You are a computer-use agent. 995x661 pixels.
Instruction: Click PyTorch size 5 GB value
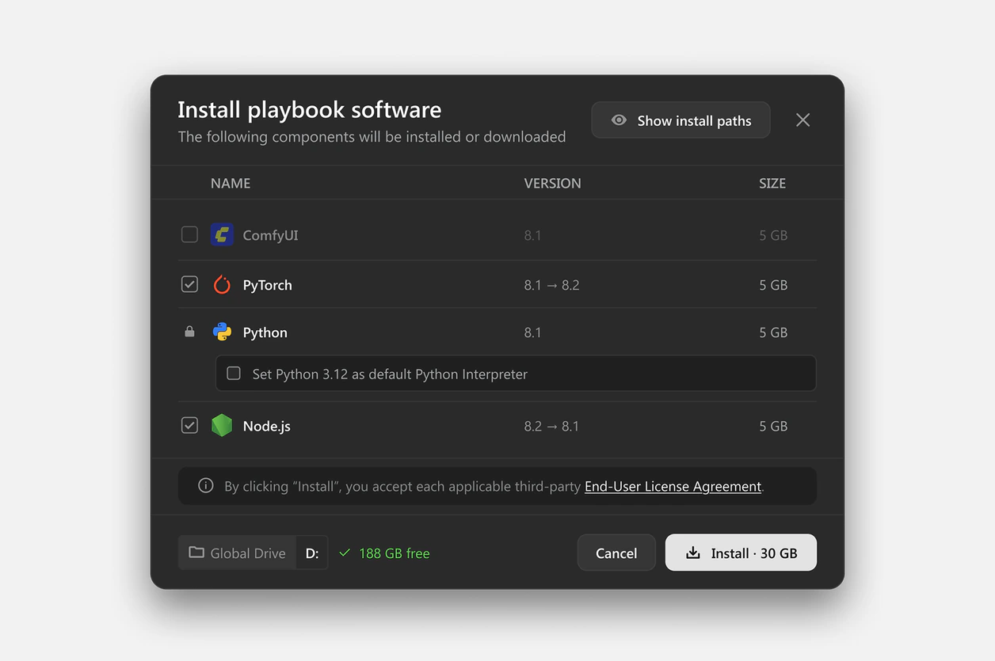tap(773, 285)
